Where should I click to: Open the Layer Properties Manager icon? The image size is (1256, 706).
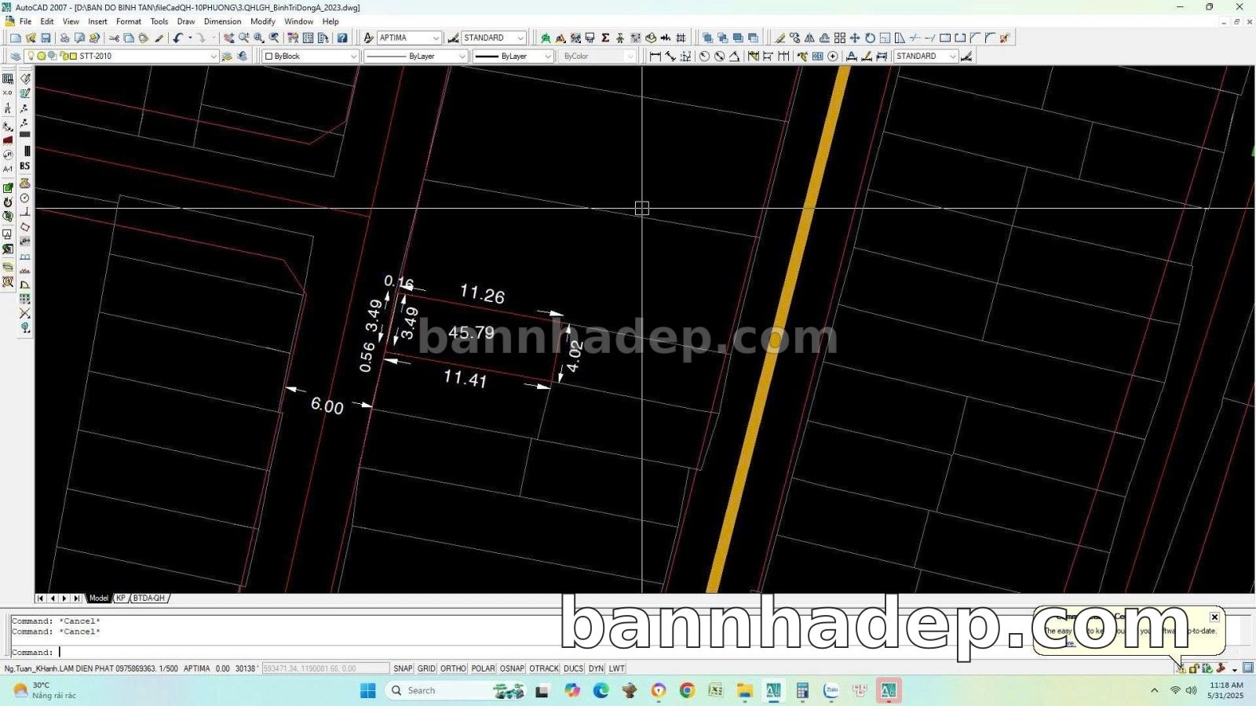[x=15, y=56]
